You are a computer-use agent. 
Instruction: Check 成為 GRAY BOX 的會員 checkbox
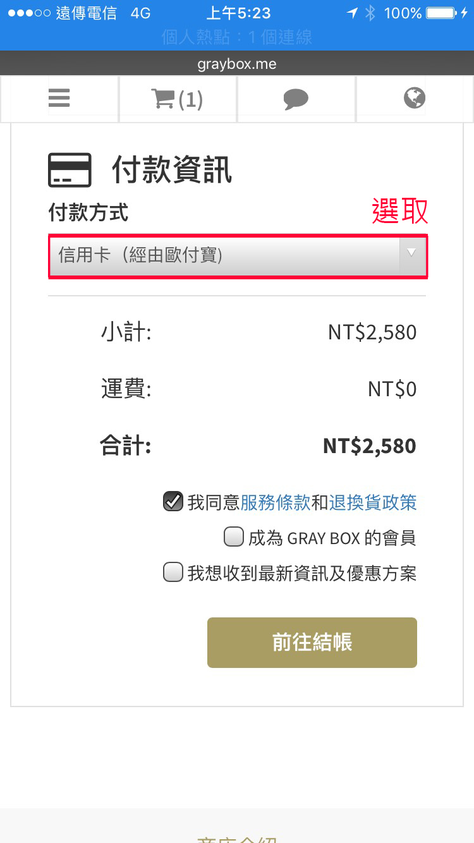coord(234,538)
